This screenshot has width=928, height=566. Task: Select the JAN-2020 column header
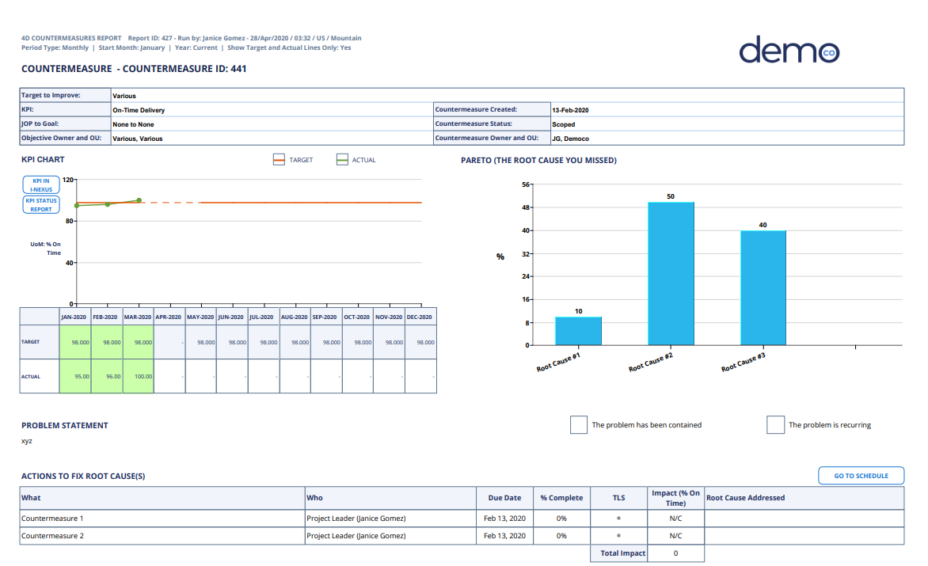click(74, 317)
